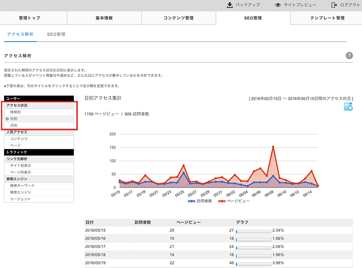Choose the selected 日別 sidebar item

point(14,119)
